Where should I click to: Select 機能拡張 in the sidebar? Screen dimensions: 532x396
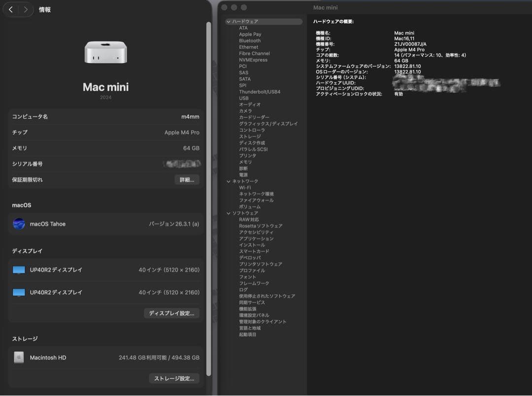(247, 309)
